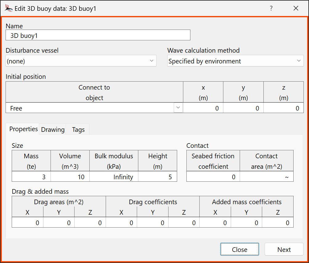This screenshot has width=309, height=263.
Task: Click the Volume (m^3) column header
Action: pos(70,161)
